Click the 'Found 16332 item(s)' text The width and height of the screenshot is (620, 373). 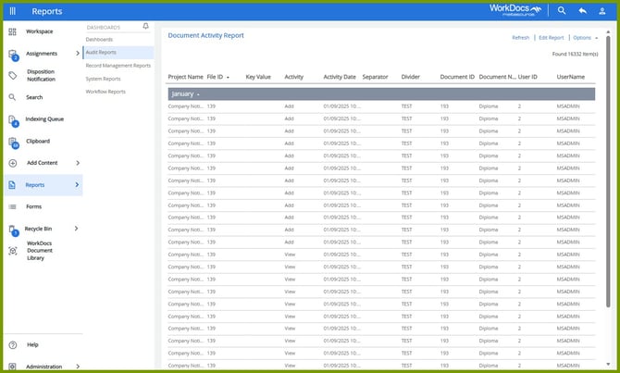click(575, 54)
